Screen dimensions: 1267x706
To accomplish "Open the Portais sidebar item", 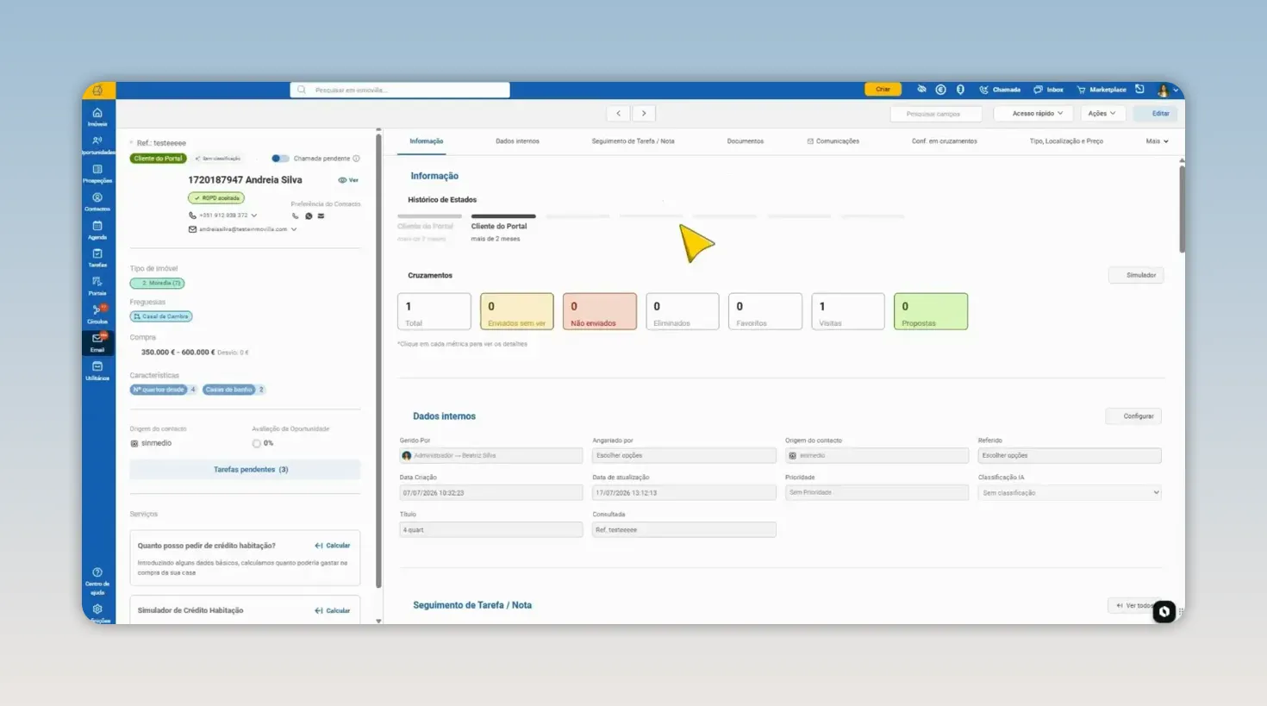I will pos(97,286).
